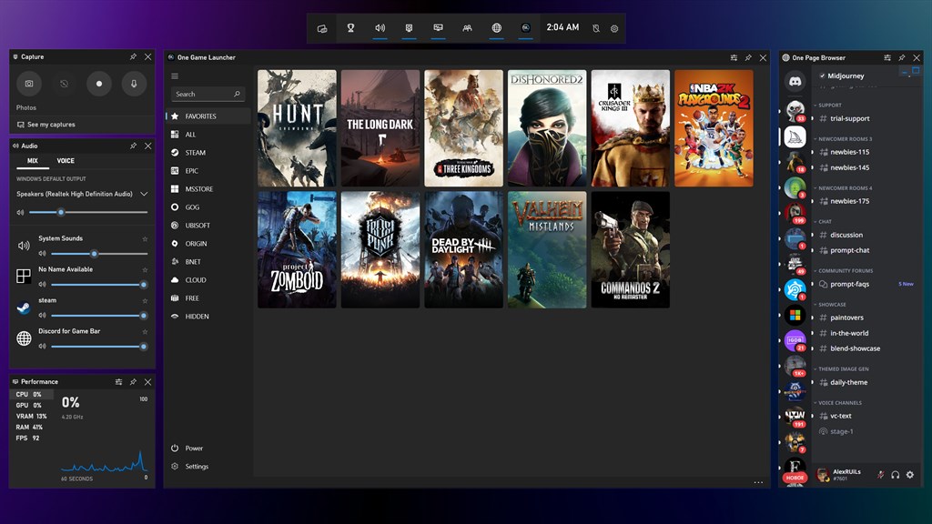Click the launcher Search field
Image resolution: width=932 pixels, height=524 pixels.
click(x=208, y=94)
